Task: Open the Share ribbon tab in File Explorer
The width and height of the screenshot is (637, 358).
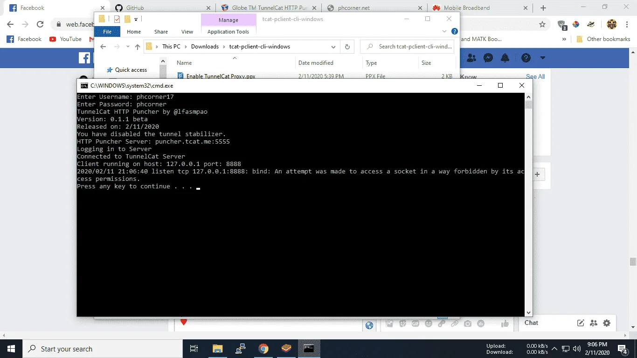Action: (x=161, y=32)
